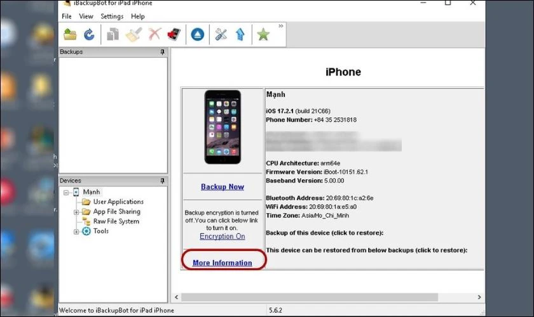Viewport: 534px width, 317px height.
Task: Click the blue up arrow toolbar icon
Action: [x=240, y=34]
